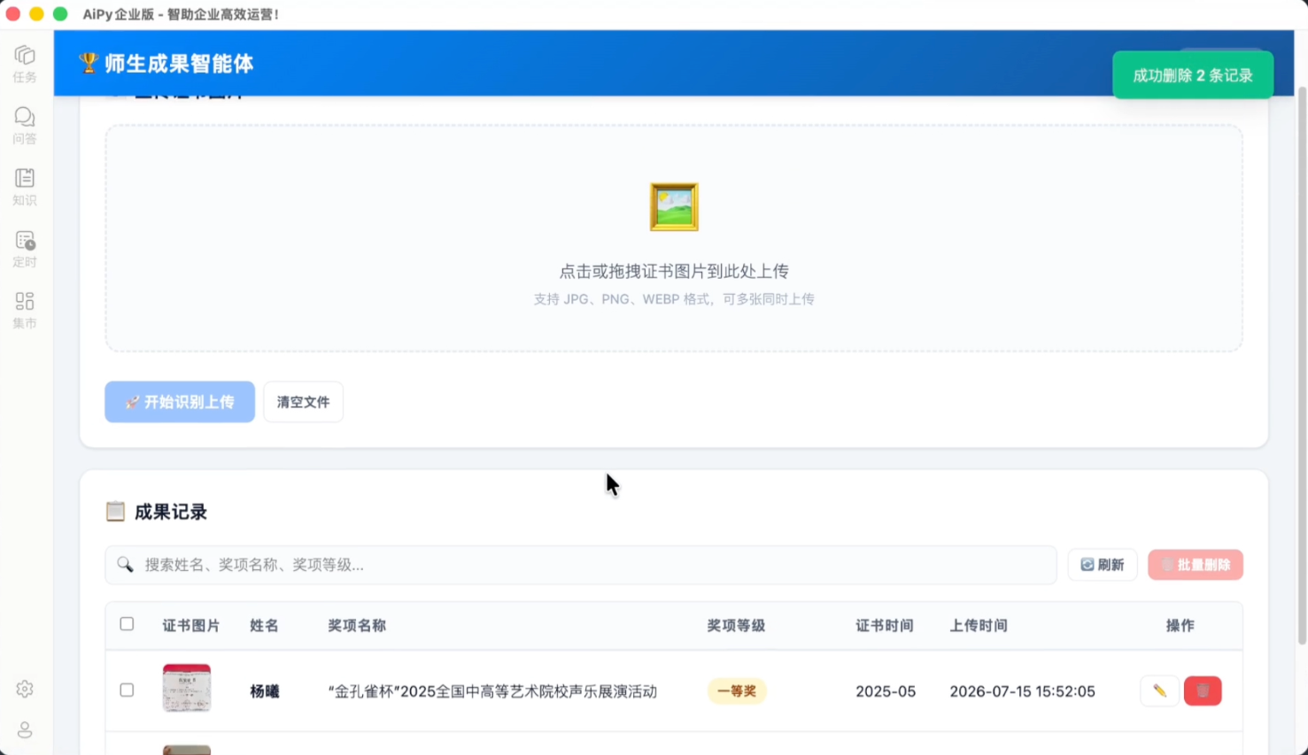Click the 清空文件 button
Screen dimensions: 1308x755
click(x=303, y=402)
